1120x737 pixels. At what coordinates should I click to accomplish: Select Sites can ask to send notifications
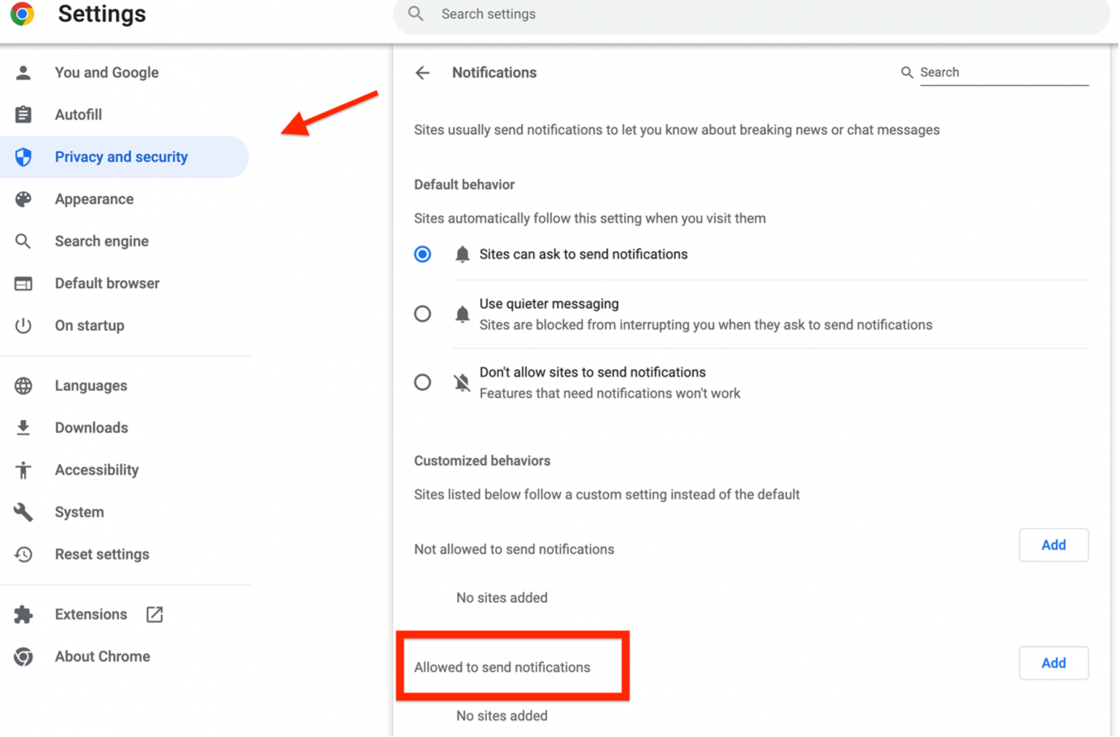(423, 254)
